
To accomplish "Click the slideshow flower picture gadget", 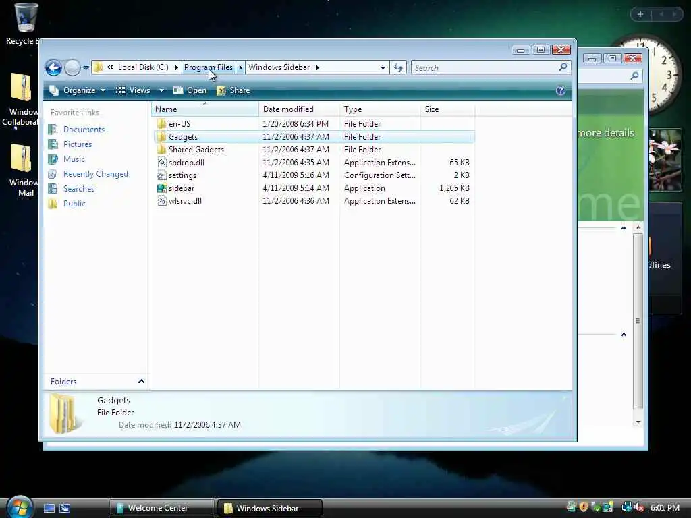I will pos(665,160).
